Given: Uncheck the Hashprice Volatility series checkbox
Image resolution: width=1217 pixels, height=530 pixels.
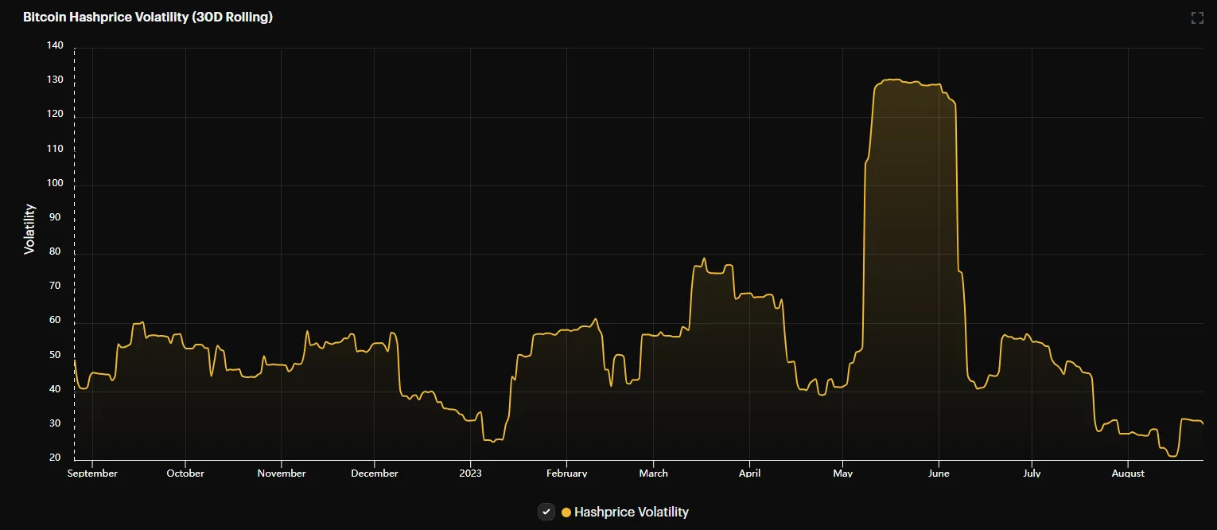Looking at the screenshot, I should tap(546, 512).
